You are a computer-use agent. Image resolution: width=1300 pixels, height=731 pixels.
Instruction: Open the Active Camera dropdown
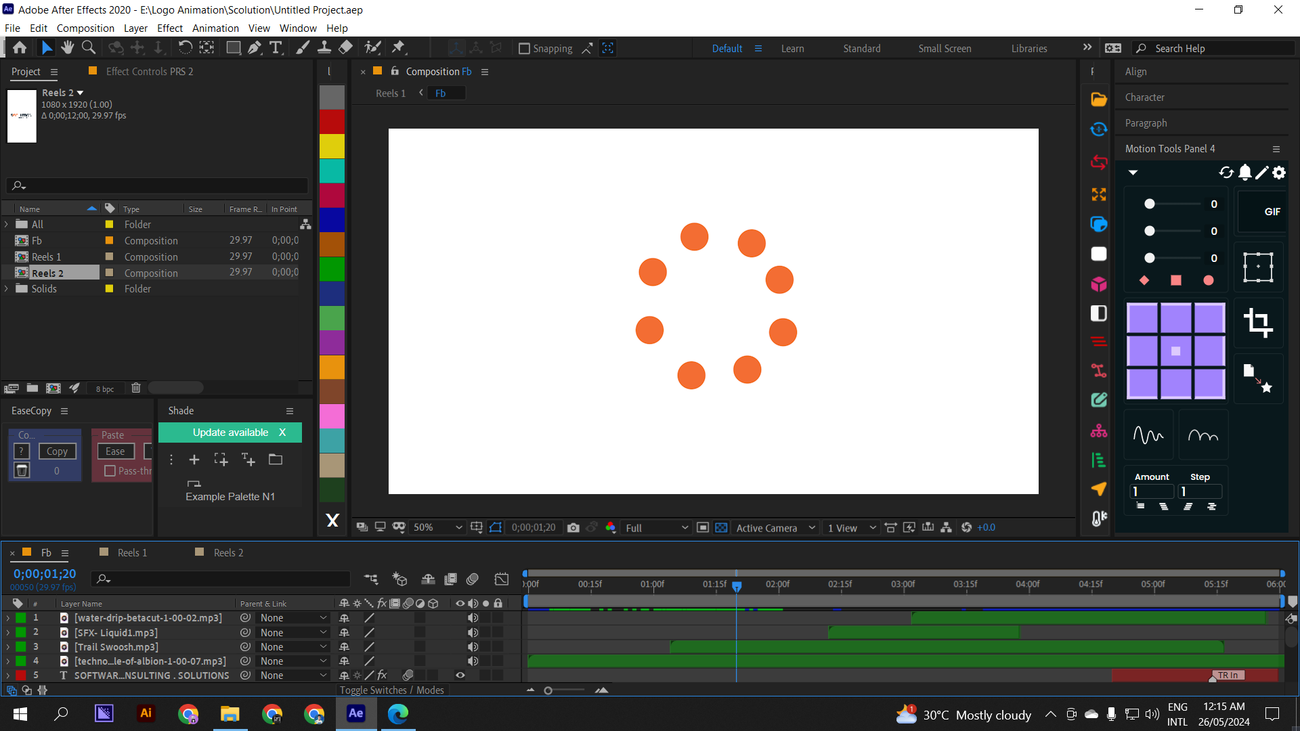[x=775, y=527]
